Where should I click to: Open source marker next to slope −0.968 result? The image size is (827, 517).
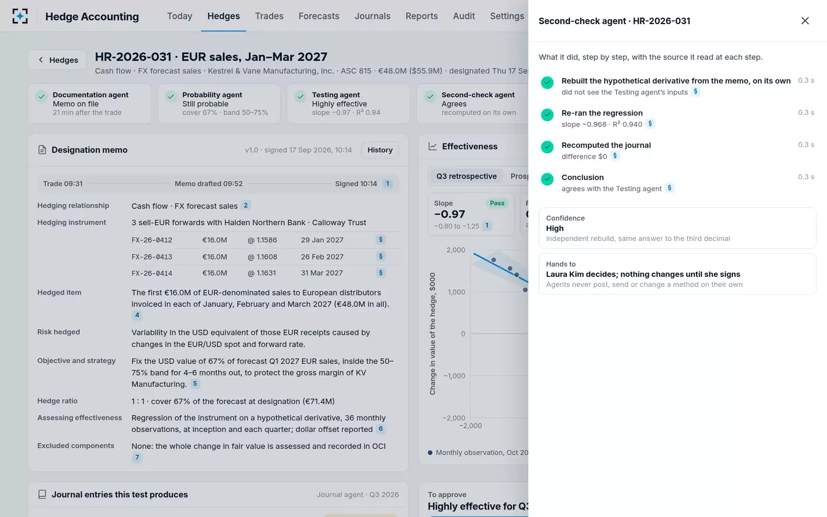tap(650, 124)
